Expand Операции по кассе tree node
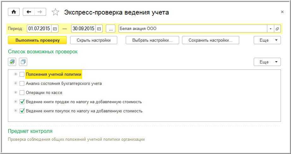 15,92
